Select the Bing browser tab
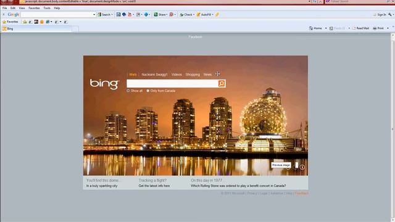395x222 pixels. click(x=36, y=29)
